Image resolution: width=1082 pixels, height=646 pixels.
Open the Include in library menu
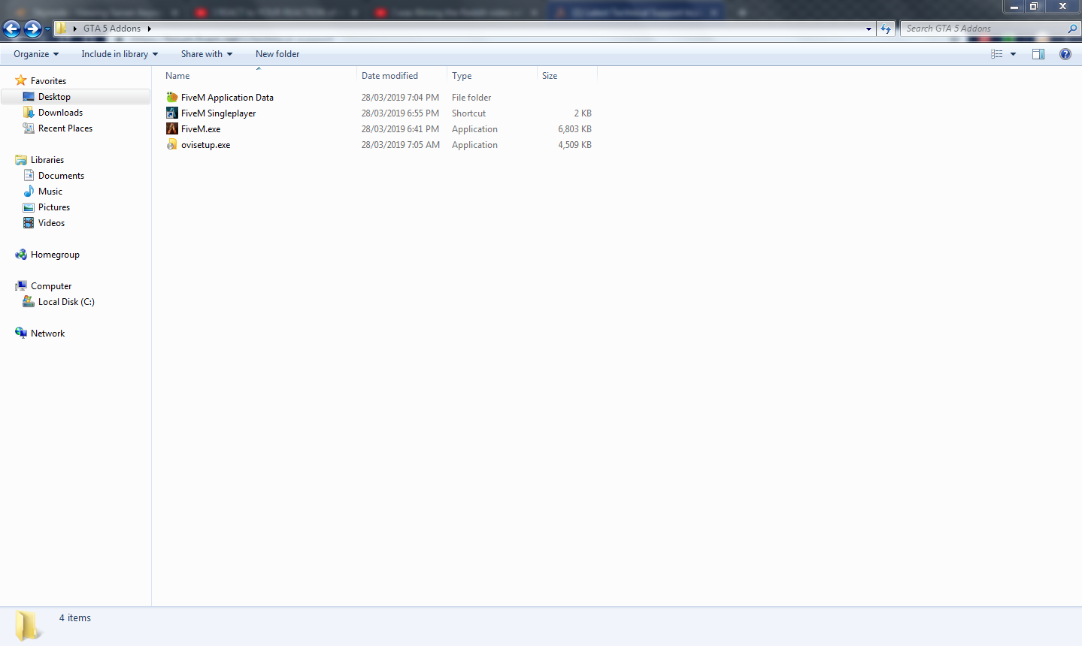point(120,54)
